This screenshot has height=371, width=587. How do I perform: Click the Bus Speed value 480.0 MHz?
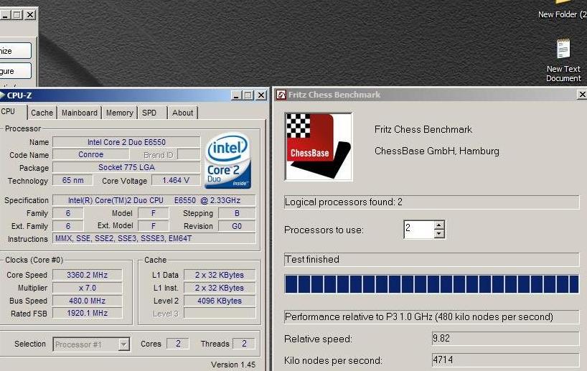pyautogui.click(x=88, y=301)
